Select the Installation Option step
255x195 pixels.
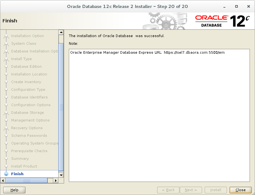point(27,36)
